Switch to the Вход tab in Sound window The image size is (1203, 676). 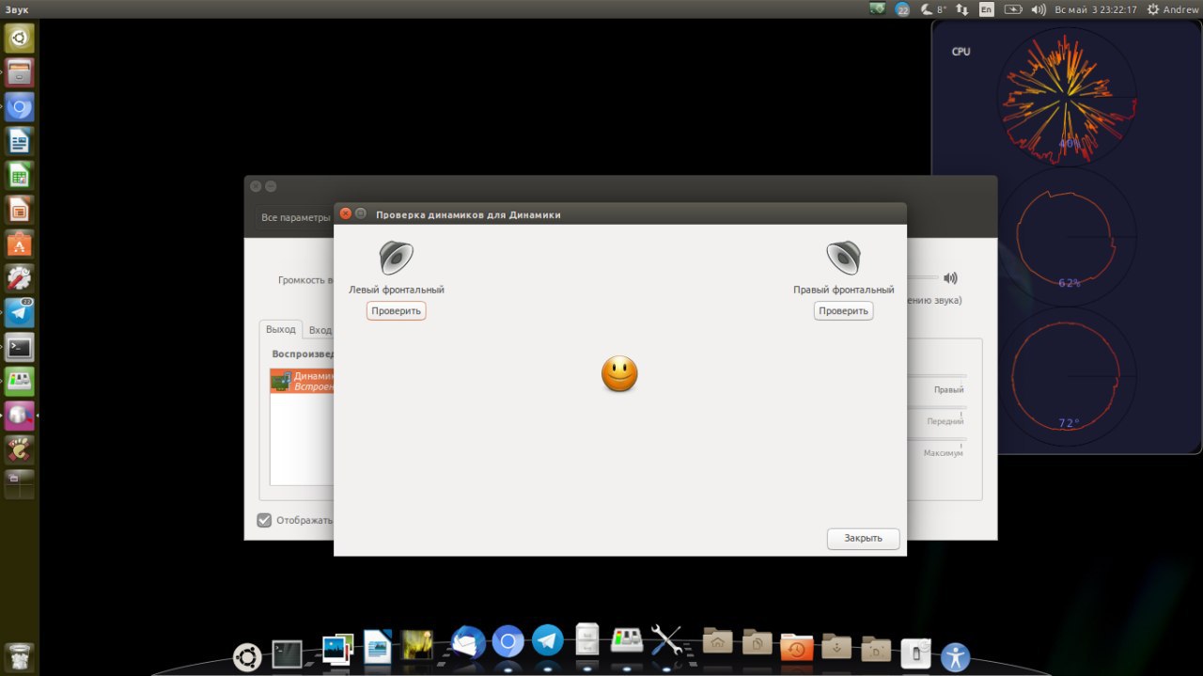(x=320, y=330)
